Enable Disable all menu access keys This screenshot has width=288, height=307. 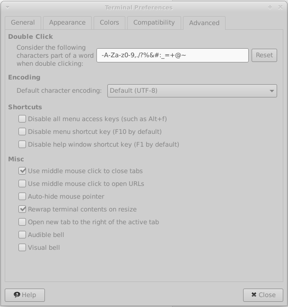[x=22, y=119]
